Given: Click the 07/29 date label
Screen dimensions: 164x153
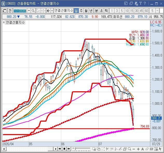Looking at the screenshot, I should point(156,144).
